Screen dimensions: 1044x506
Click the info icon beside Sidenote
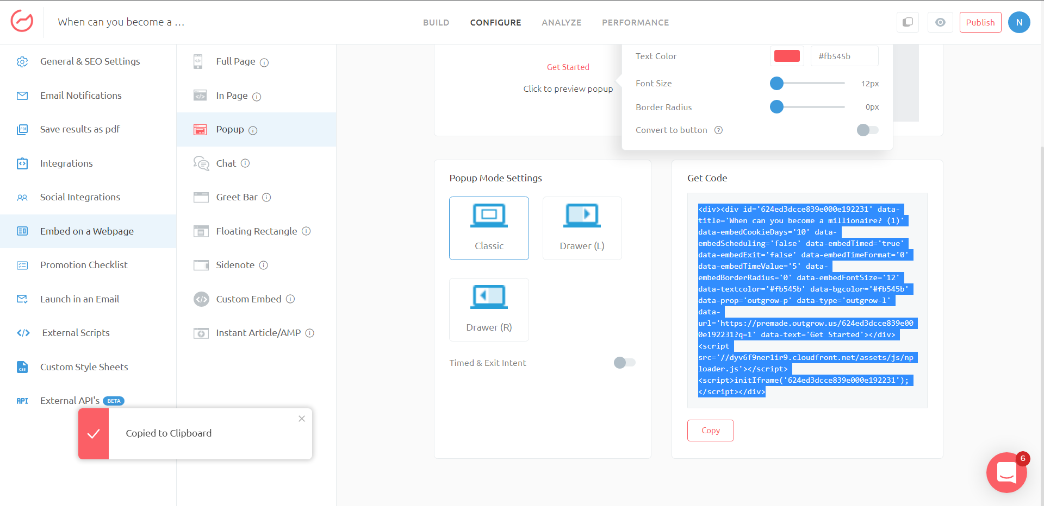coord(263,265)
